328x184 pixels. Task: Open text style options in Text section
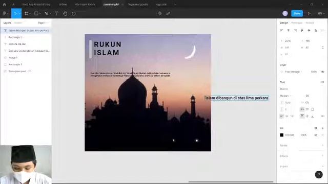(x=322, y=82)
